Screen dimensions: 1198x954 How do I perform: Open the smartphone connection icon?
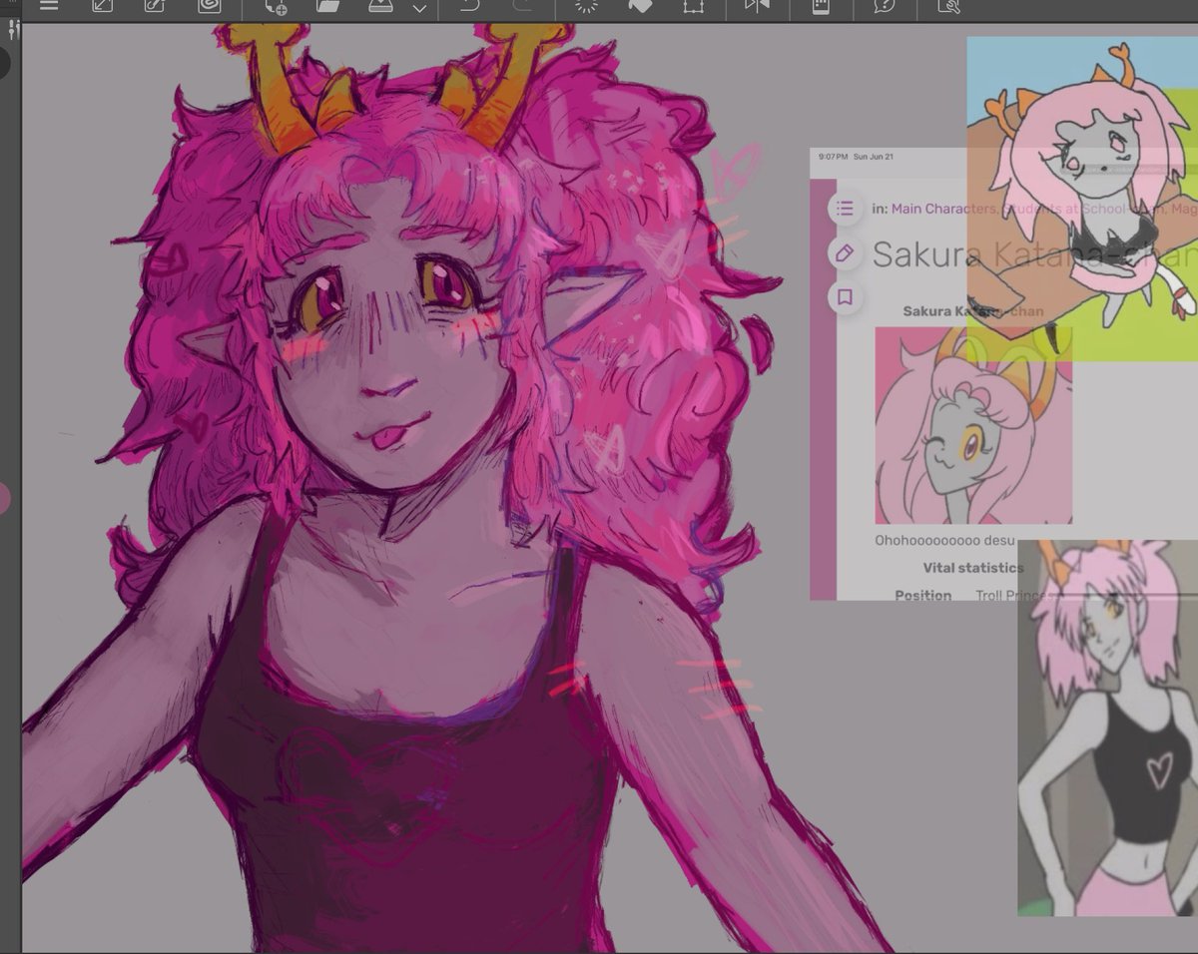point(821,6)
